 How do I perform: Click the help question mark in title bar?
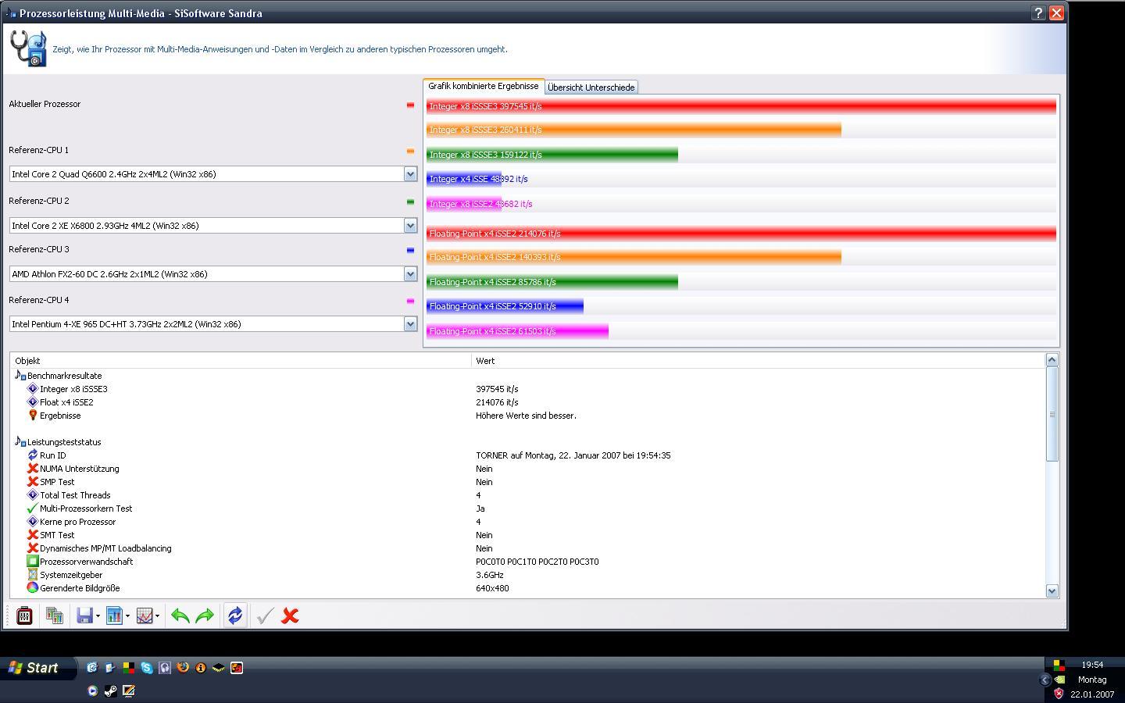[1038, 12]
